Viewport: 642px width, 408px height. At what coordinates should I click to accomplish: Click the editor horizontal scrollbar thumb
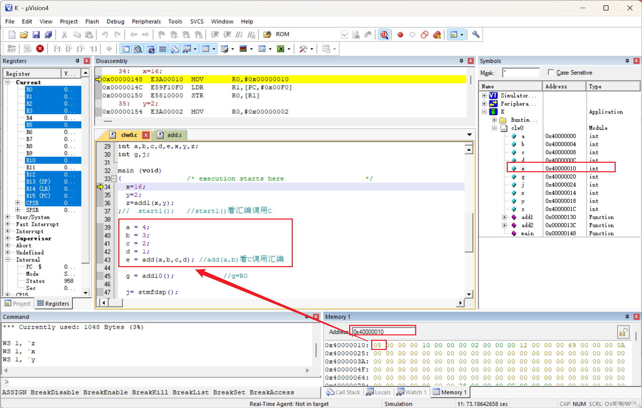pos(116,303)
